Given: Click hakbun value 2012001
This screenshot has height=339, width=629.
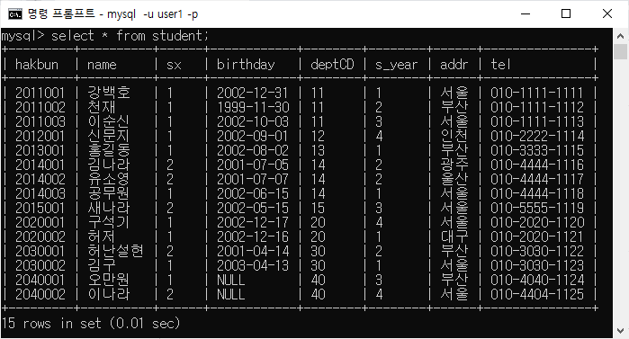Looking at the screenshot, I should click(x=40, y=137).
